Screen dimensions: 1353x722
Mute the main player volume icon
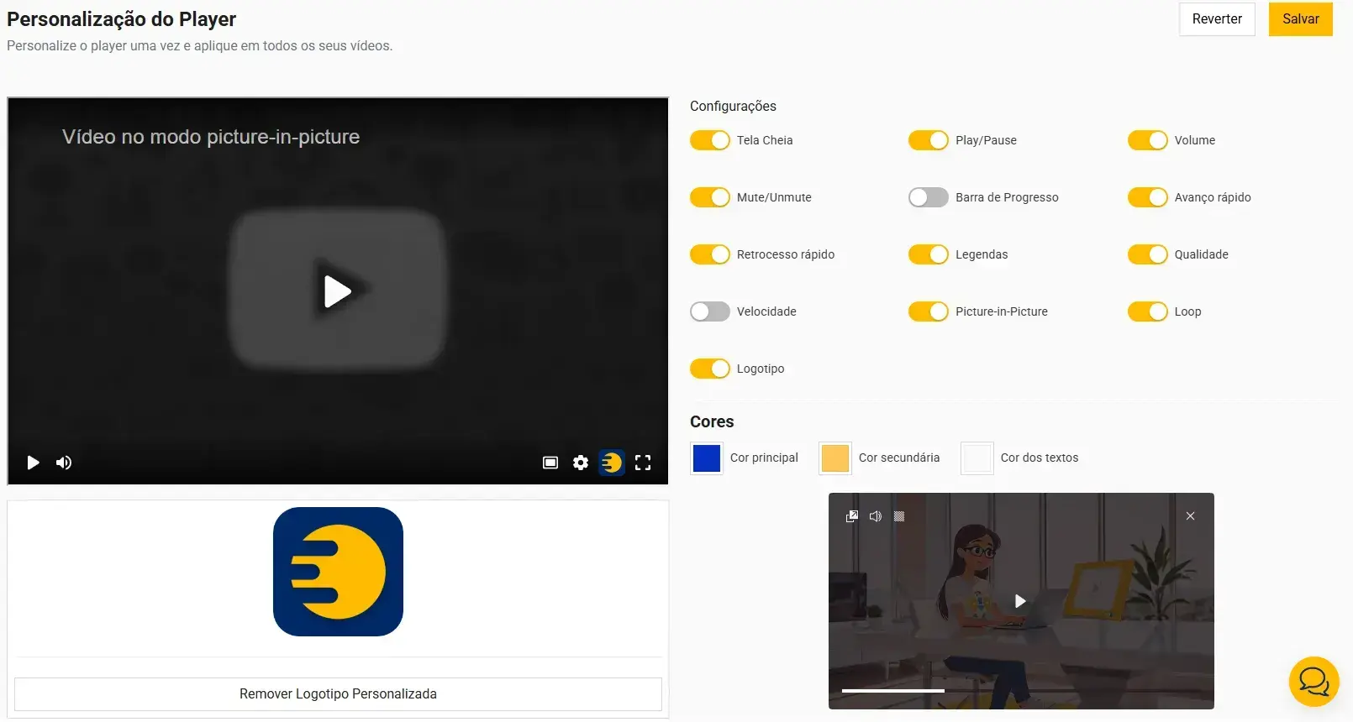(64, 463)
